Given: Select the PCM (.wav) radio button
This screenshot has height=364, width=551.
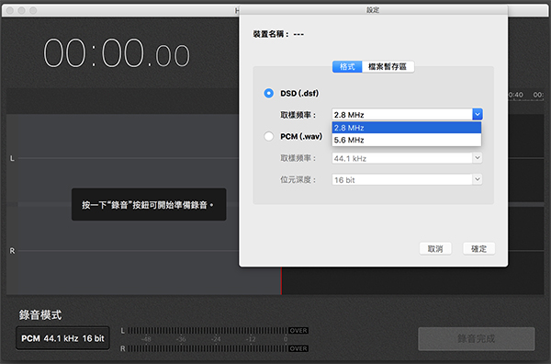Looking at the screenshot, I should (269, 136).
